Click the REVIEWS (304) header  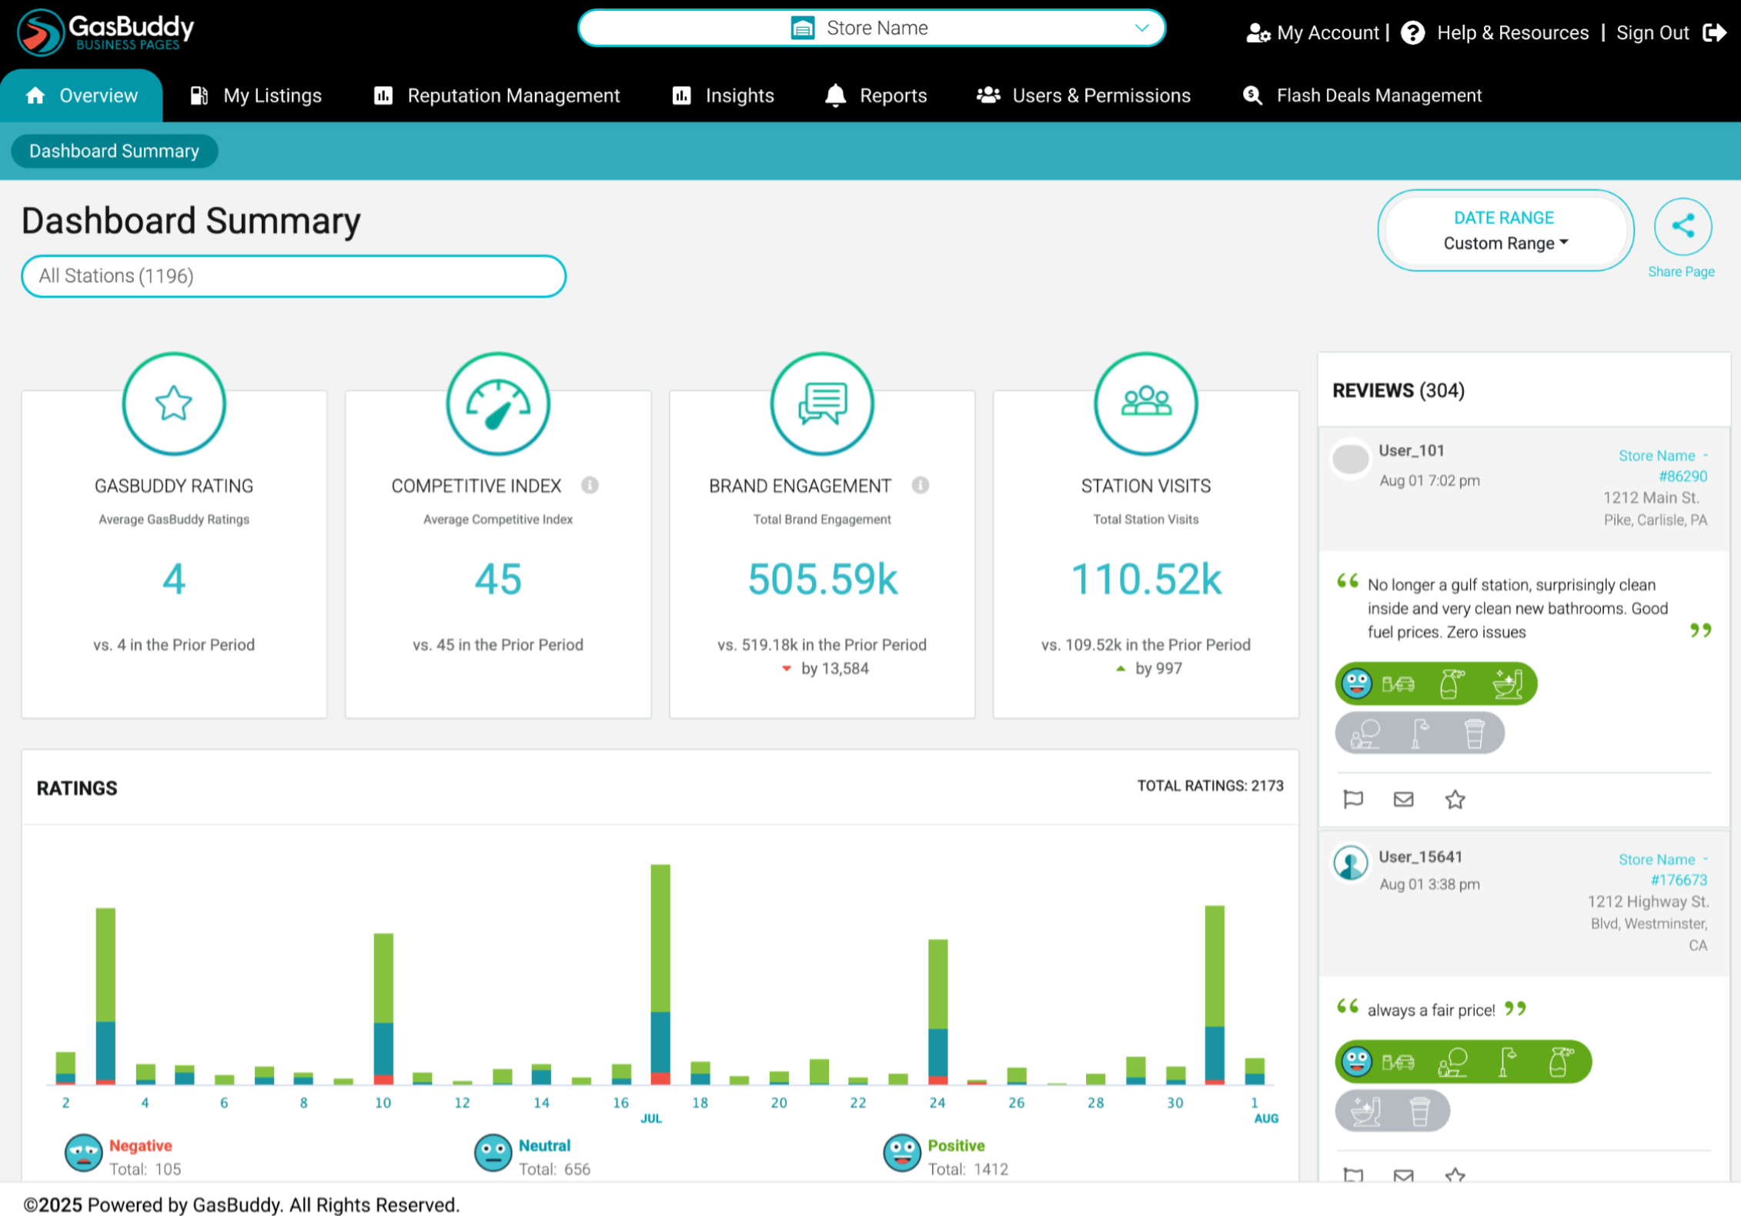click(x=1398, y=390)
